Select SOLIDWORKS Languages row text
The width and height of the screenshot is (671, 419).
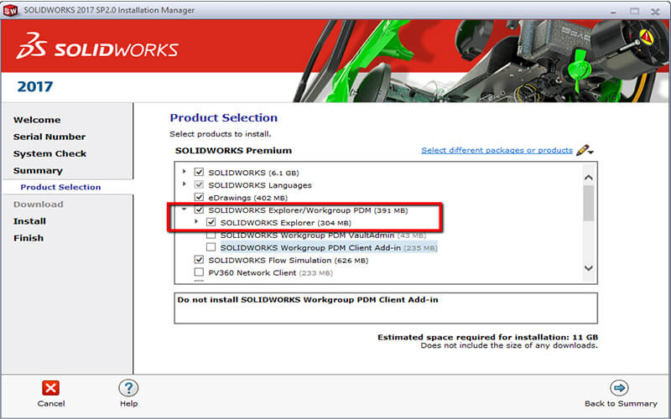click(x=260, y=185)
